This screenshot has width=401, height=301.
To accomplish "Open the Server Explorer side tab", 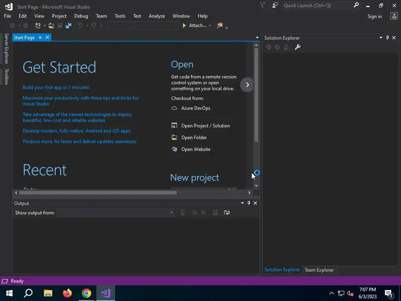I will pyautogui.click(x=6, y=48).
